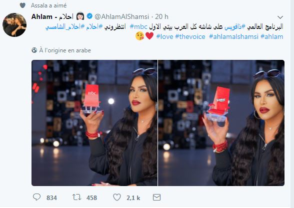Screen dimensions: 294x208
Task: Open right photo with red chair trophy
Action: (221, 123)
